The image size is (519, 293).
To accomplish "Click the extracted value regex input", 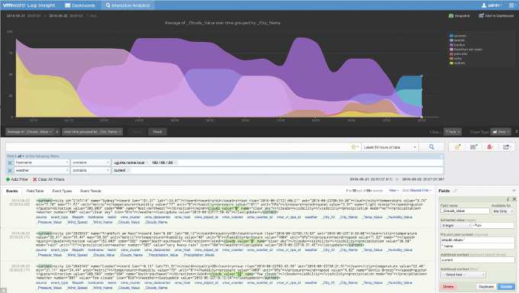I will (493, 225).
